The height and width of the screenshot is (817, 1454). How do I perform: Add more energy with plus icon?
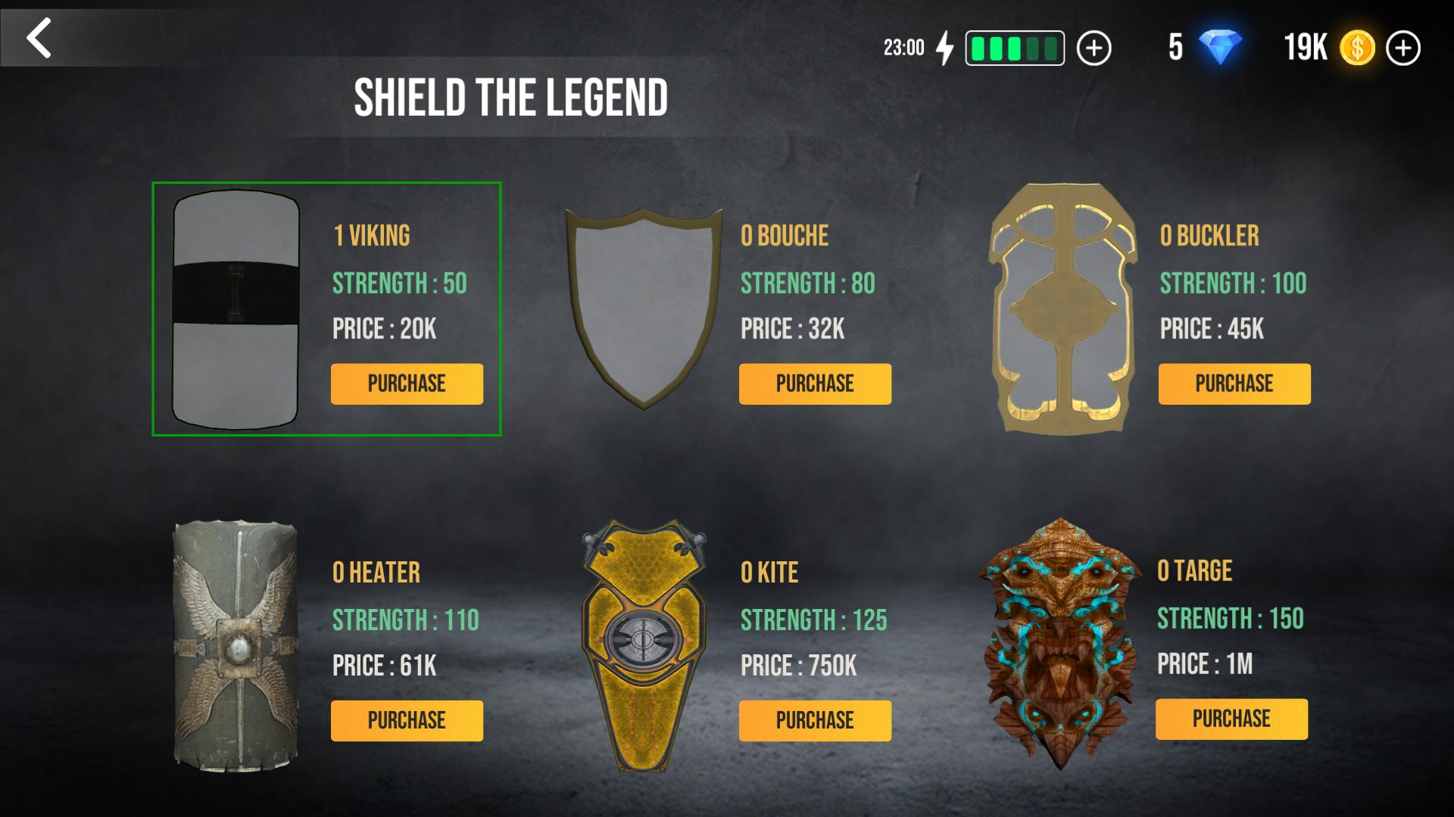point(1094,48)
